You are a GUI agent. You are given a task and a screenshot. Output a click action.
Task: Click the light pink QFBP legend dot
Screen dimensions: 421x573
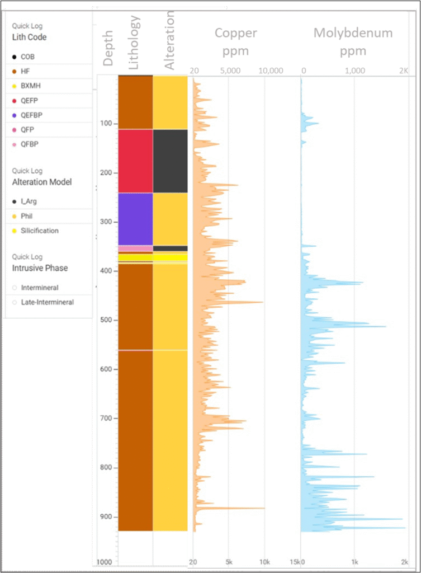(14, 144)
